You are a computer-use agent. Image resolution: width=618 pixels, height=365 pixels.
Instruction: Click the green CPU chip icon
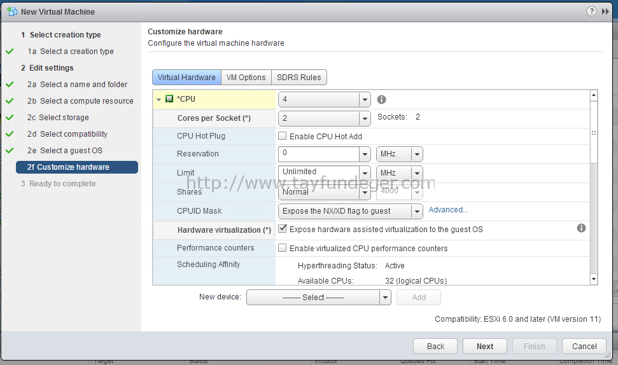[169, 99]
